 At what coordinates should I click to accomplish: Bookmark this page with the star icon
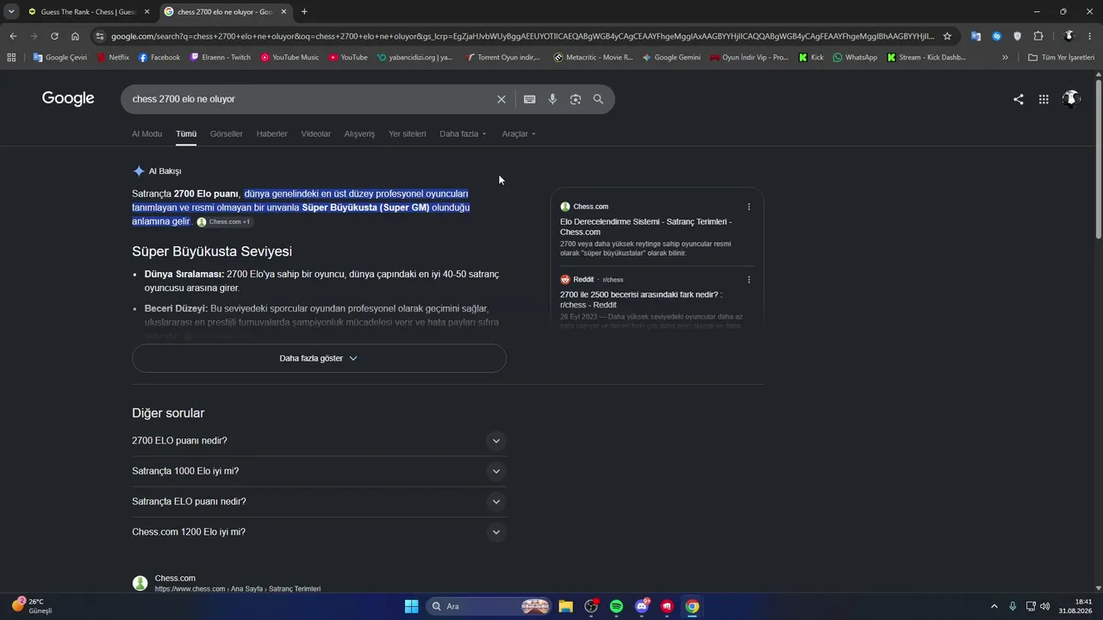947,36
